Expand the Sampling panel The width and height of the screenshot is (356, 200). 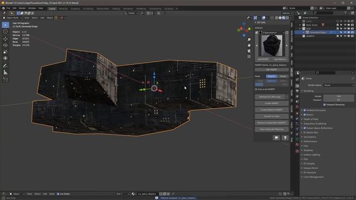pos(308,91)
